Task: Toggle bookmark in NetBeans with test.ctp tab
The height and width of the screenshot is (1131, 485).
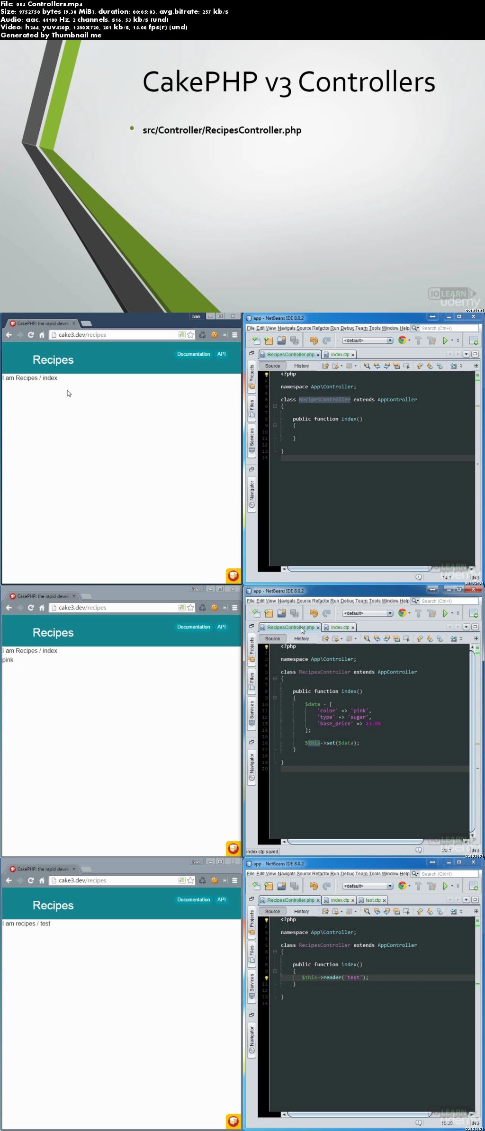Action: [440, 911]
